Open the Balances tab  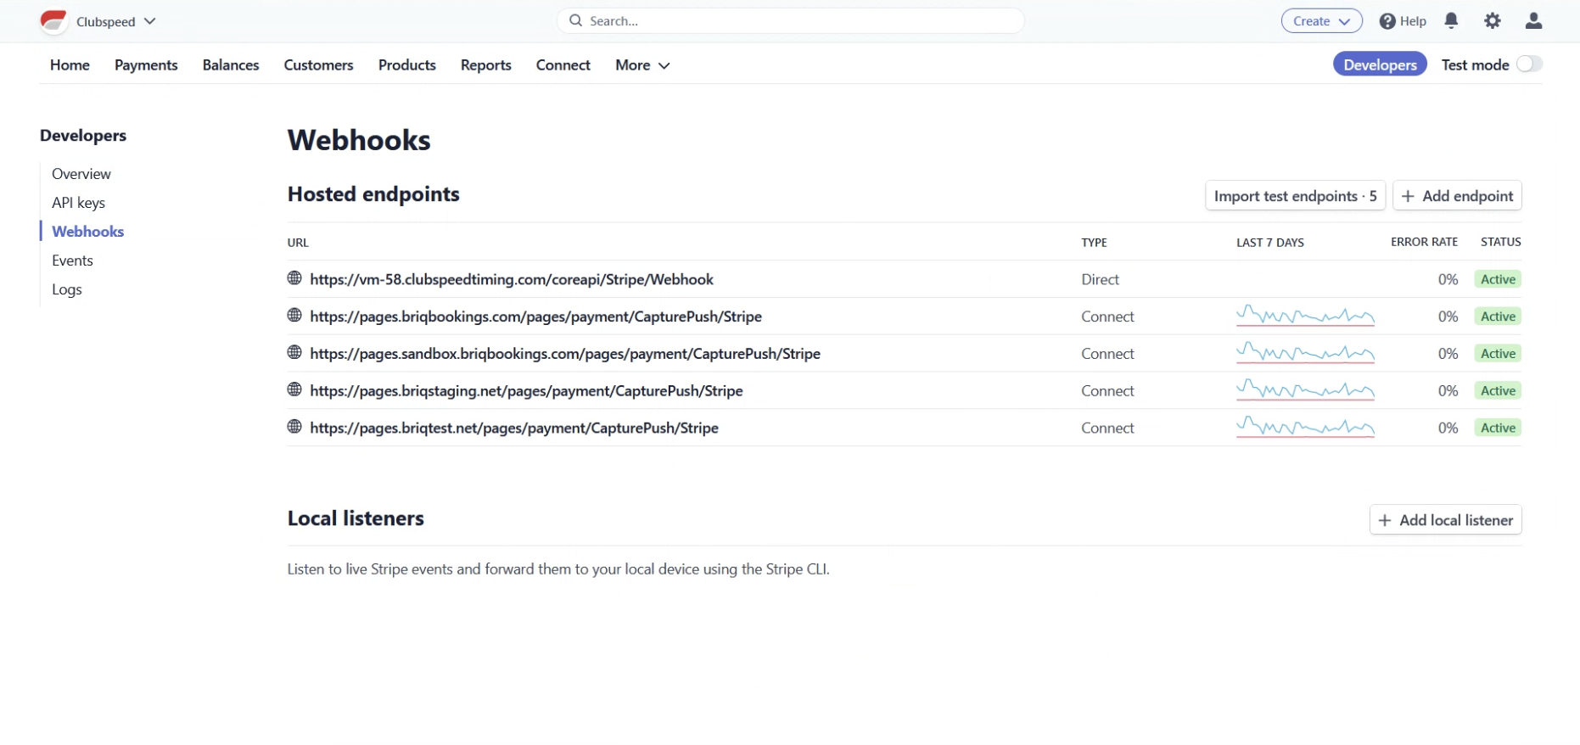click(231, 65)
